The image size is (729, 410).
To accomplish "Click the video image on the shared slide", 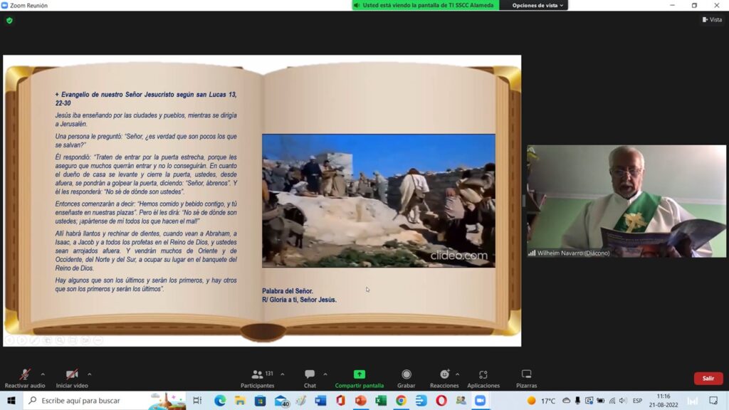I will tap(379, 201).
